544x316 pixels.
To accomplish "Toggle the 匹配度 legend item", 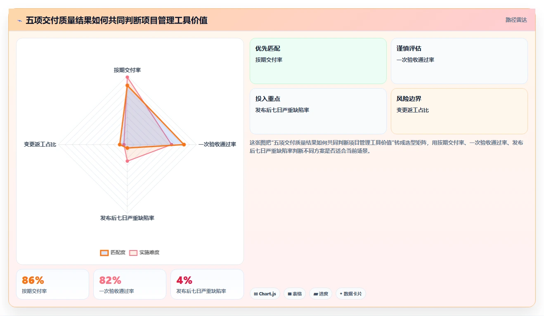I will tap(113, 253).
